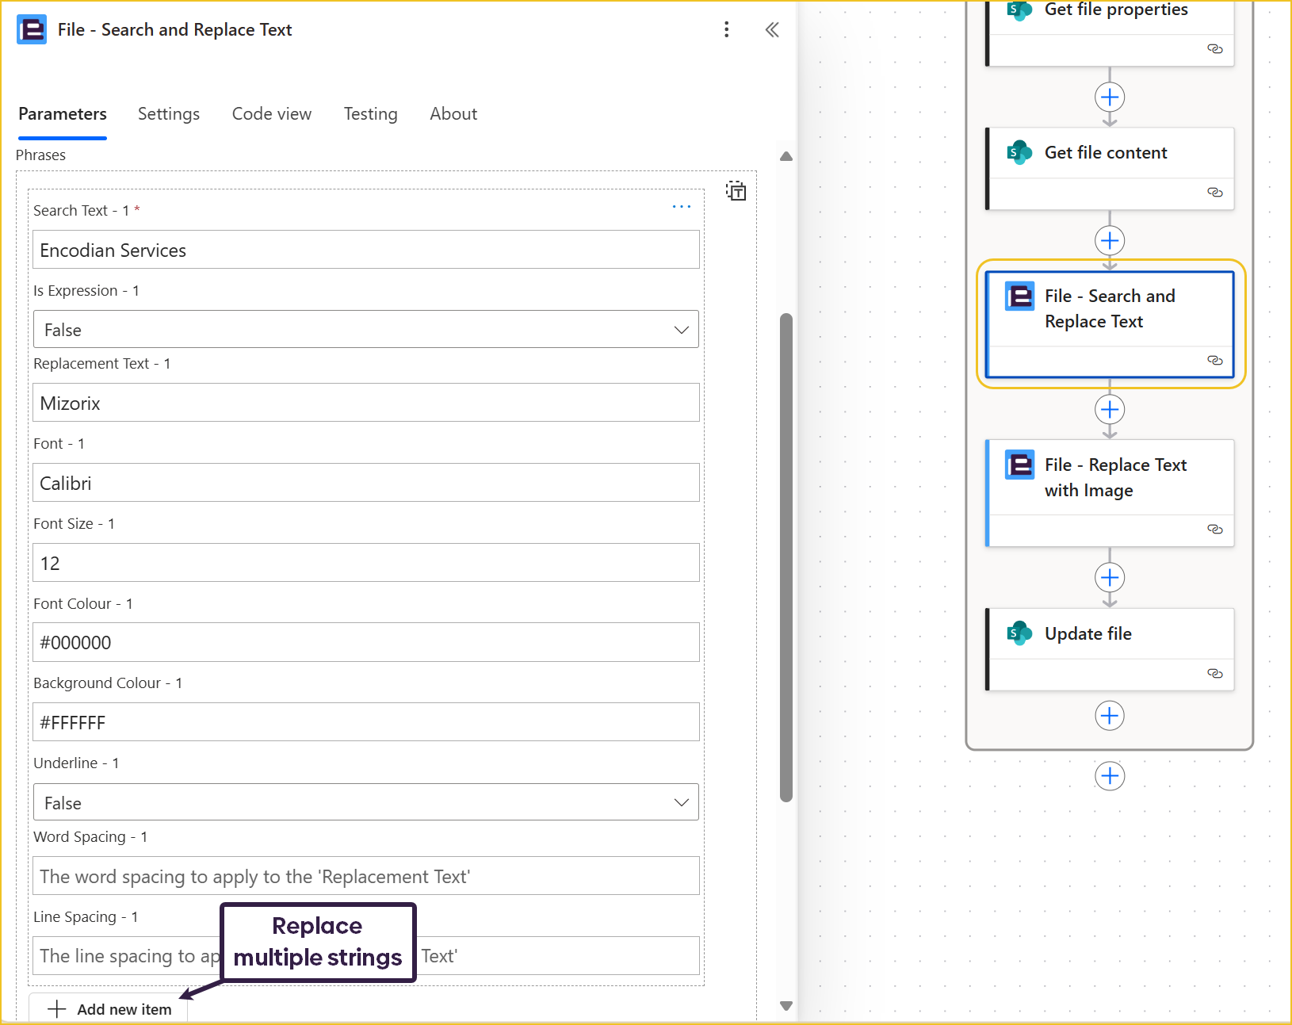Click the Replacement Text field containing Mizorix
The width and height of the screenshot is (1292, 1025).
pos(365,403)
